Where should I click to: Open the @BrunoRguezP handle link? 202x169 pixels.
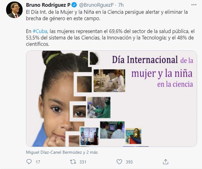pyautogui.click(x=96, y=5)
